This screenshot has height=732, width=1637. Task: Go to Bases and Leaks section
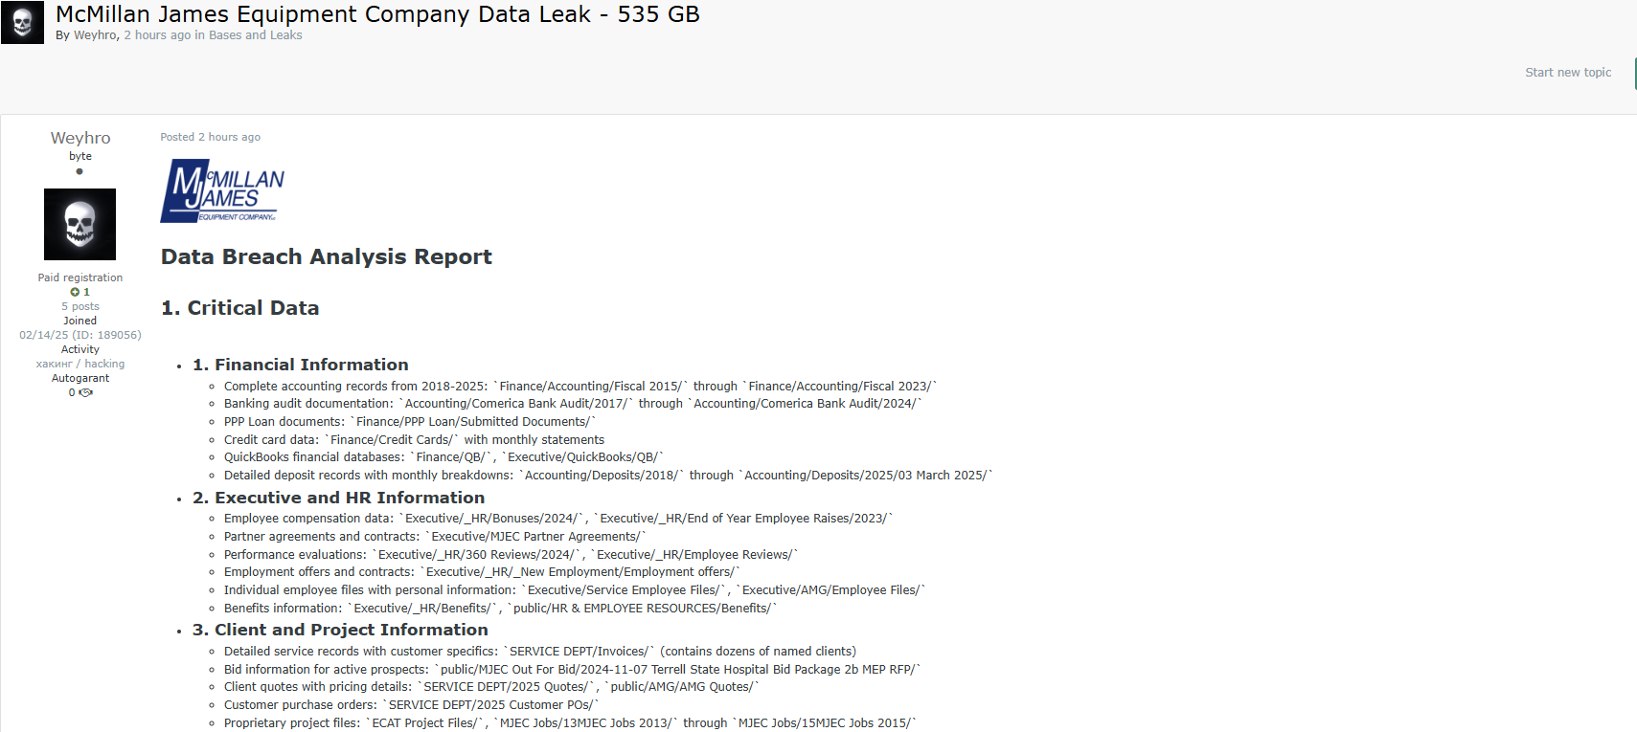tap(255, 35)
